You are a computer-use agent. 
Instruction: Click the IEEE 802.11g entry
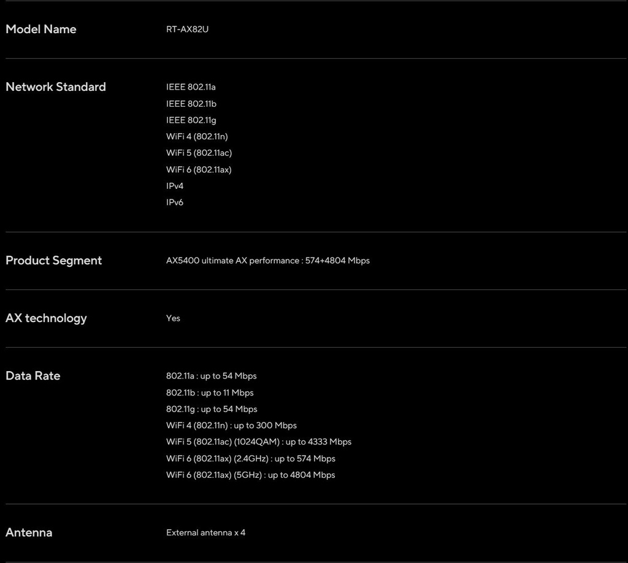click(191, 120)
